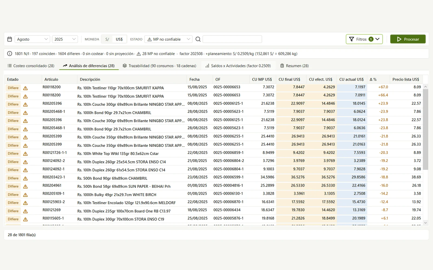Screen dimensions: 433x270
Task: Open the Agosto month dropdown
Action: tap(32, 39)
